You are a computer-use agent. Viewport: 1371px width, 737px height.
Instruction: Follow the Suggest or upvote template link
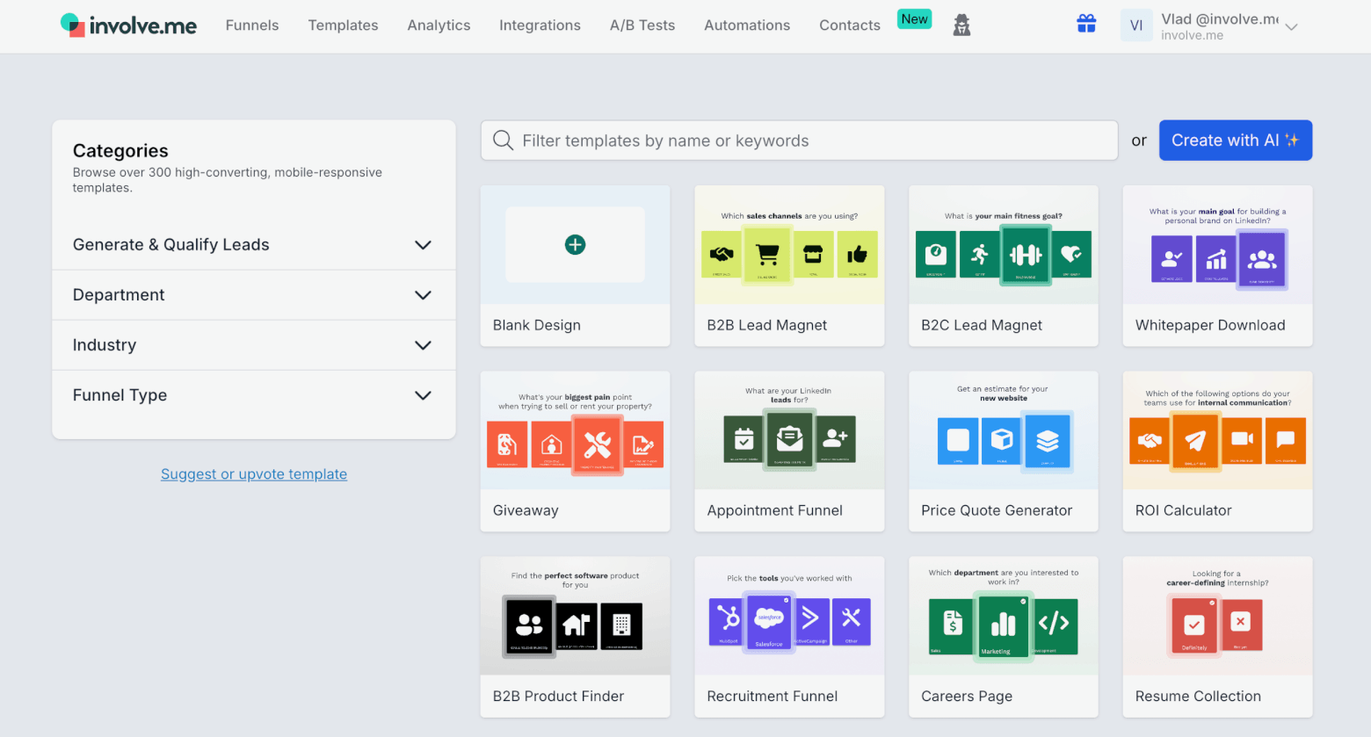254,474
